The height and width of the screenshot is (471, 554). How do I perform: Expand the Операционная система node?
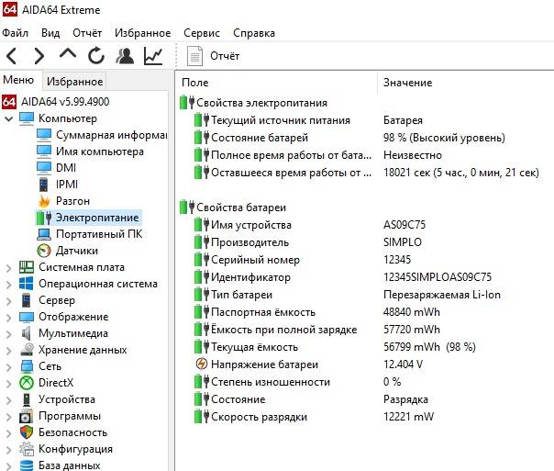pyautogui.click(x=9, y=285)
